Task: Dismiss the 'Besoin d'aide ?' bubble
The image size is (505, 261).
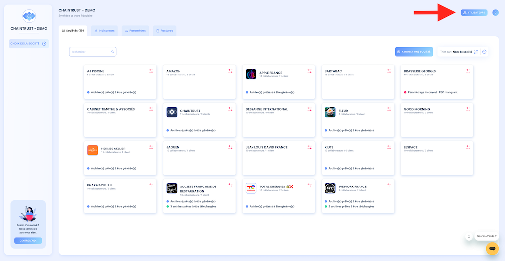Action: [469, 236]
